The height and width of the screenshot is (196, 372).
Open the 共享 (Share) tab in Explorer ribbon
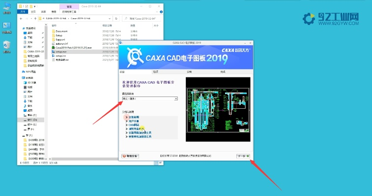pos(43,12)
